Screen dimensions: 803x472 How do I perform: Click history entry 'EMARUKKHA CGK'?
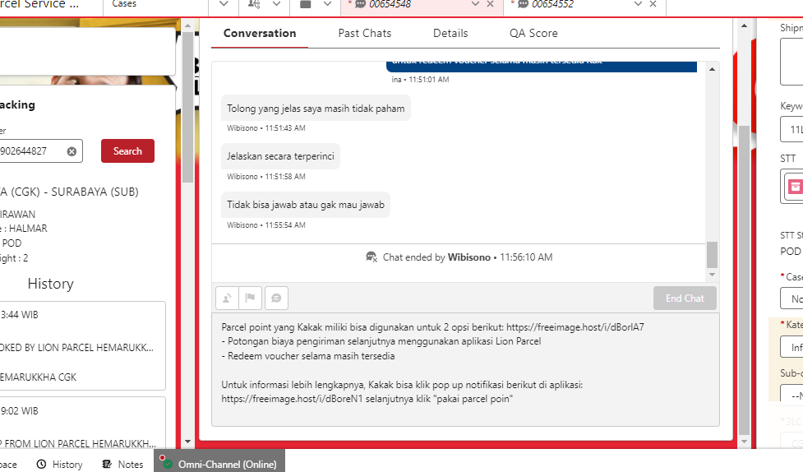[x=39, y=377]
